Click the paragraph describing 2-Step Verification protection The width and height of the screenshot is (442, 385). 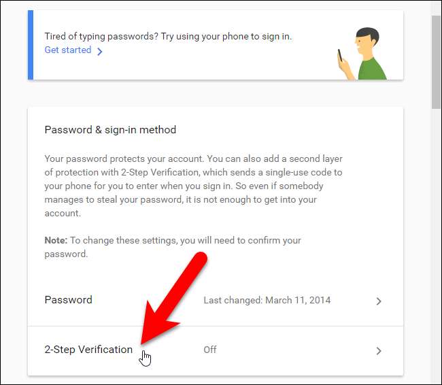[x=193, y=184]
